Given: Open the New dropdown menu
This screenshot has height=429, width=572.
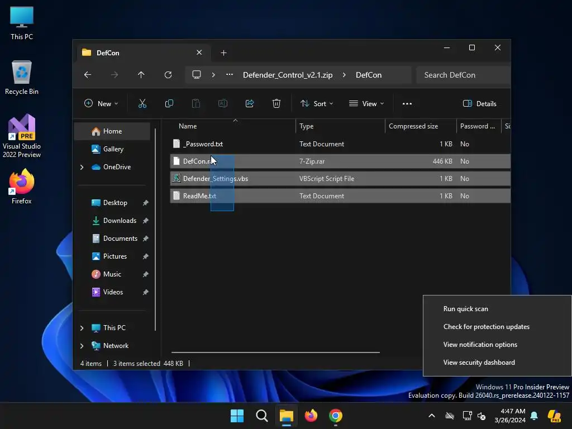Looking at the screenshot, I should (101, 103).
